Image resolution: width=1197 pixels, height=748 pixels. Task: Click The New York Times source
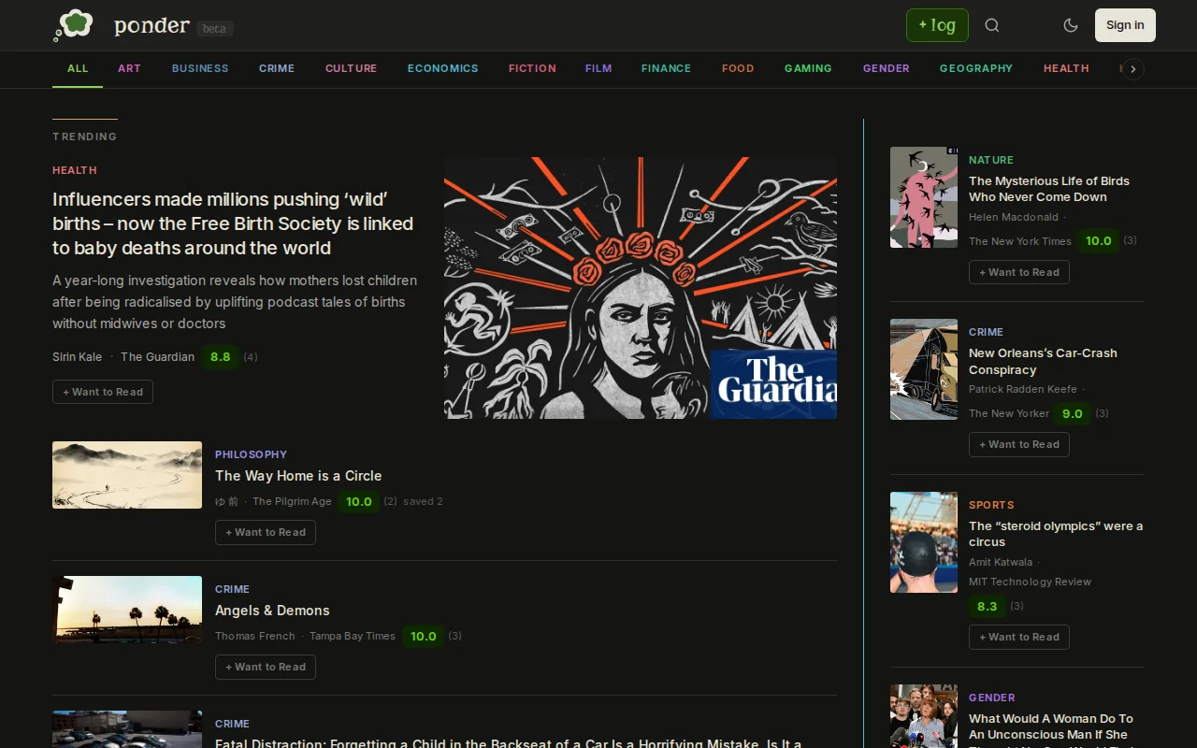(x=1020, y=241)
